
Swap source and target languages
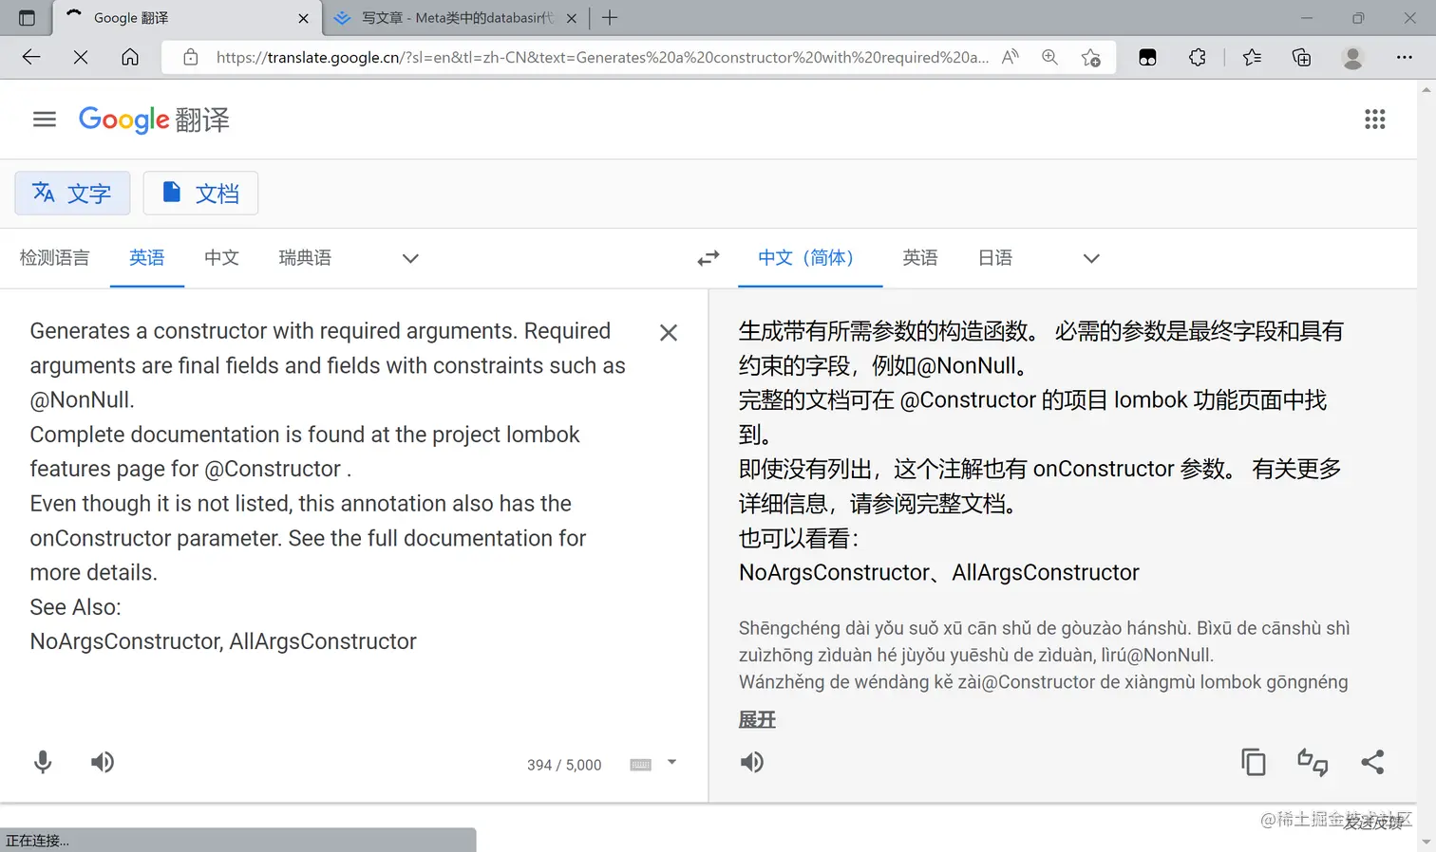[x=709, y=258]
